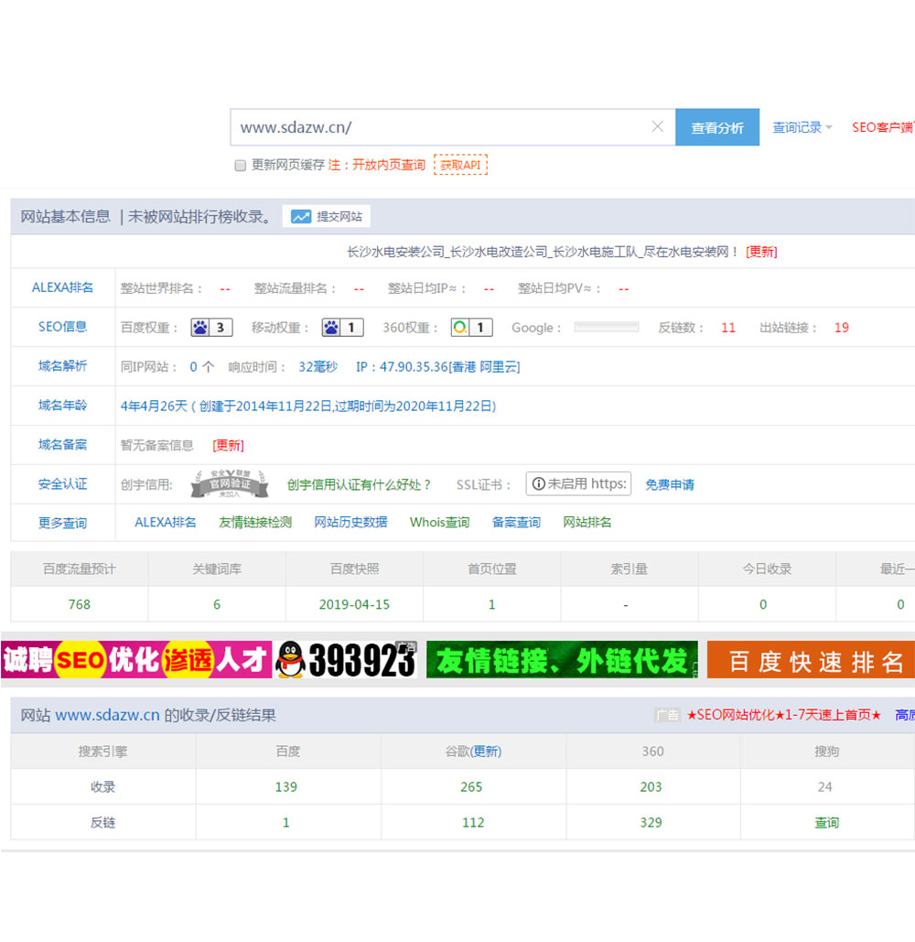
Task: Click 更新 beside 谷歌 column header
Action: [x=486, y=752]
